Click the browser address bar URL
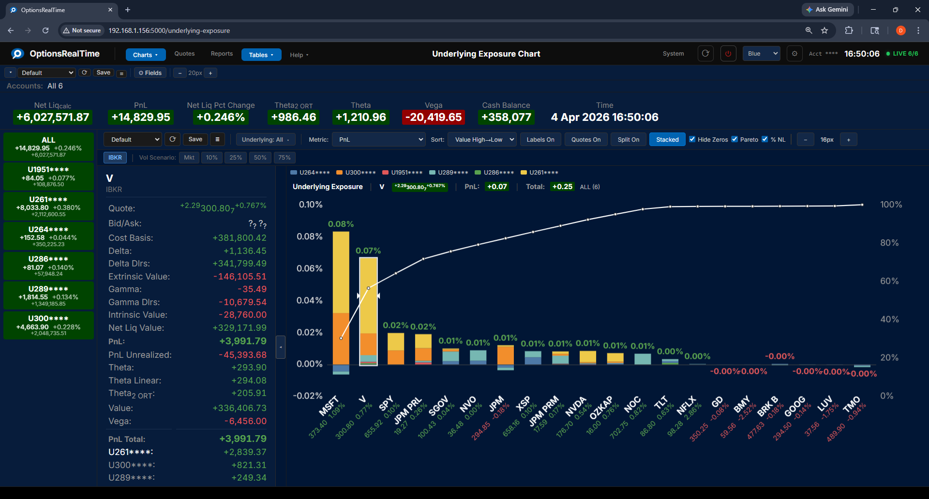929x499 pixels. [x=169, y=30]
